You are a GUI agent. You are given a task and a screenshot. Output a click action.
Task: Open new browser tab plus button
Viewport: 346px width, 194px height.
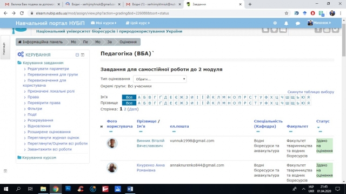(250, 4)
